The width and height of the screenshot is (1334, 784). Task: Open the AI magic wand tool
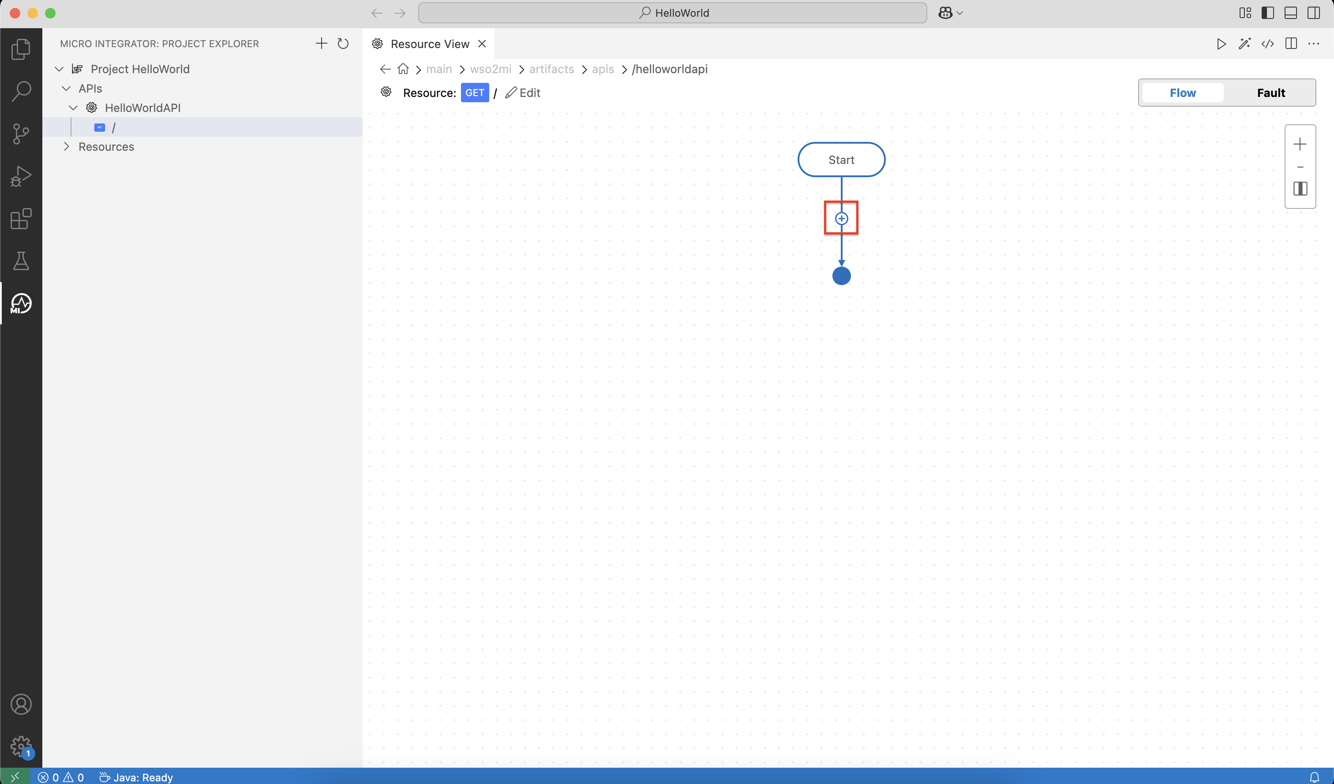[1244, 44]
